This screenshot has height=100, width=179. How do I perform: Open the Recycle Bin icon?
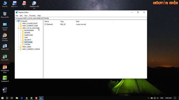5,15
